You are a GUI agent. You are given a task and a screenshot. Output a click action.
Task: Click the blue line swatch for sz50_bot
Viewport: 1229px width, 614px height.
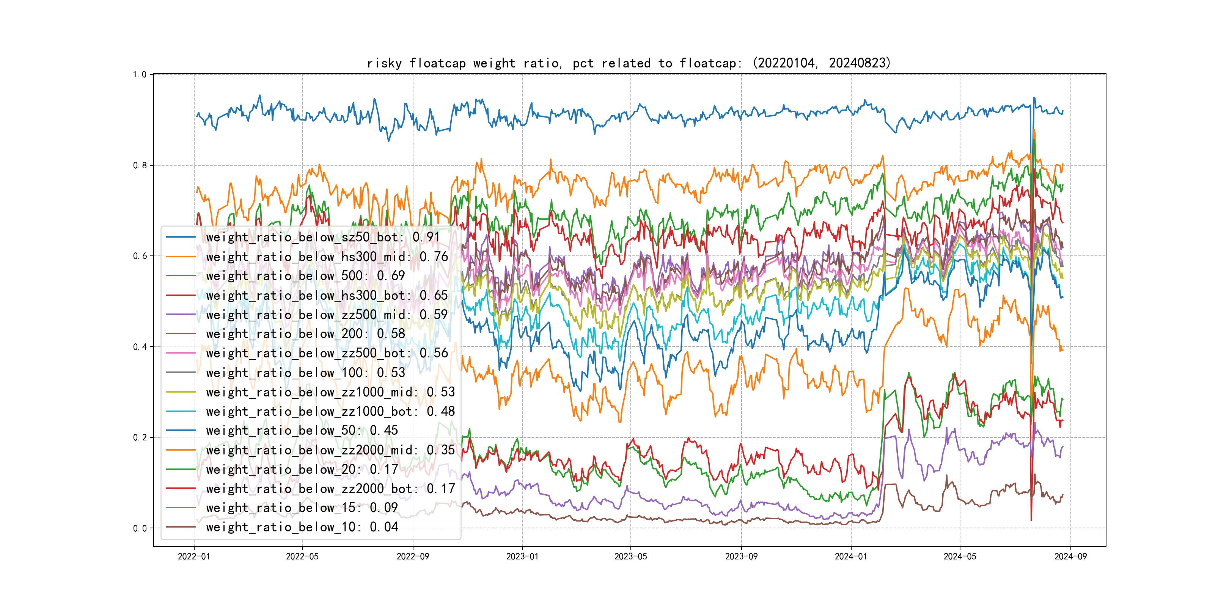[x=180, y=237]
